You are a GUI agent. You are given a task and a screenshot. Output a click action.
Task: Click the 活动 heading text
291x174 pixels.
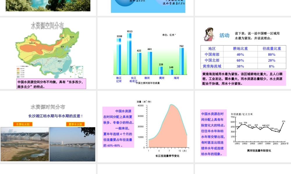click(x=224, y=35)
